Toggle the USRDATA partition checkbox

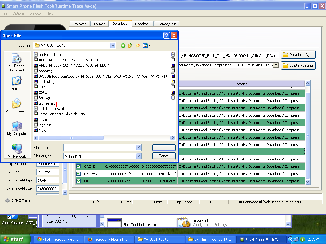click(78, 174)
